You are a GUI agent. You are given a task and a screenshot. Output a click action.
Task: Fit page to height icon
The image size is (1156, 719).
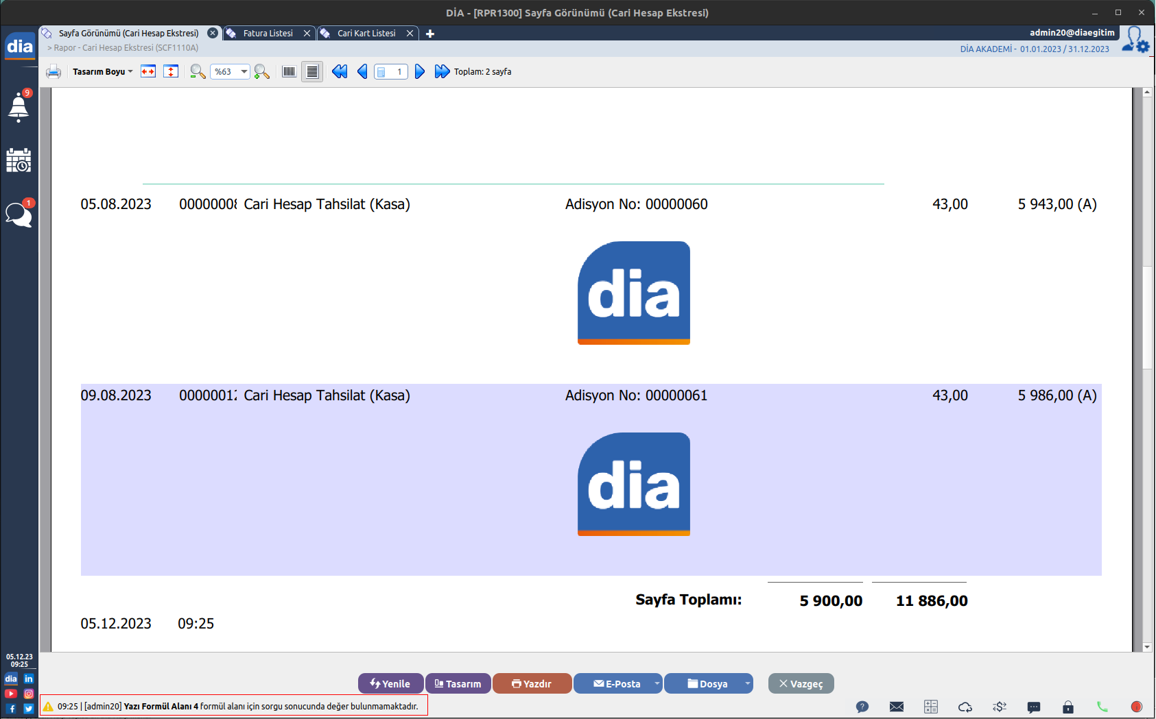point(171,72)
